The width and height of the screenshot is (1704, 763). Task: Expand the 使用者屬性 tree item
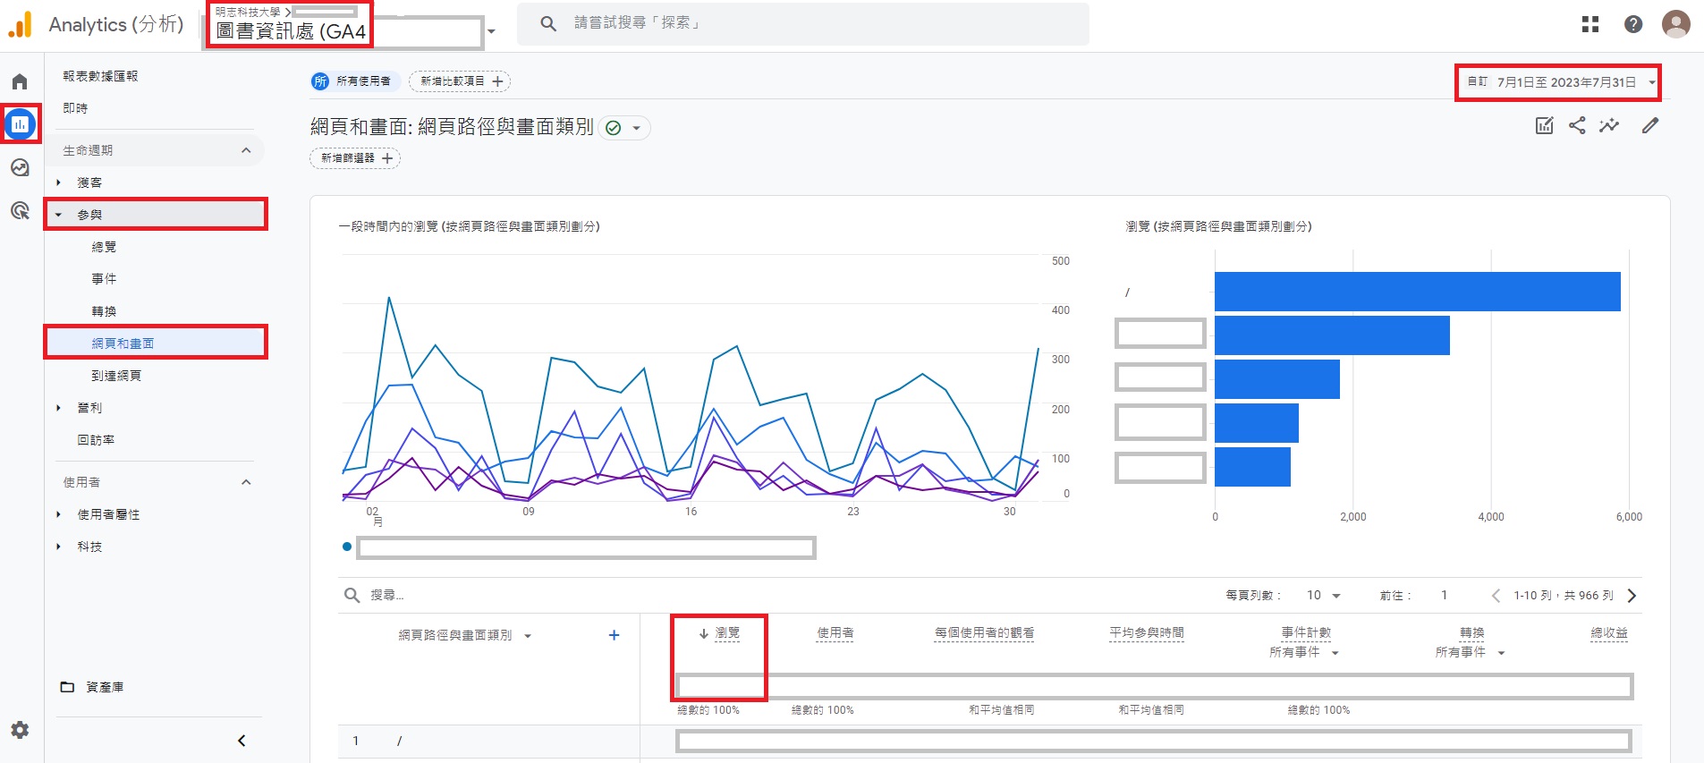click(59, 514)
